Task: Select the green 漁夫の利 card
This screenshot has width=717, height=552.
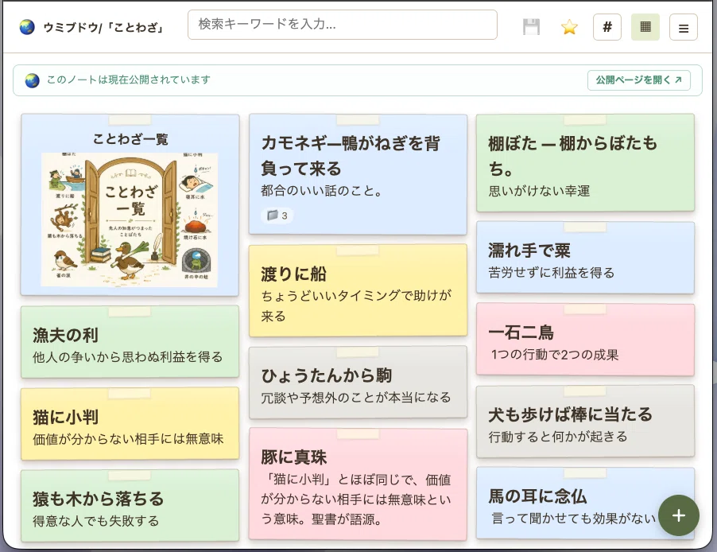Action: coord(130,342)
